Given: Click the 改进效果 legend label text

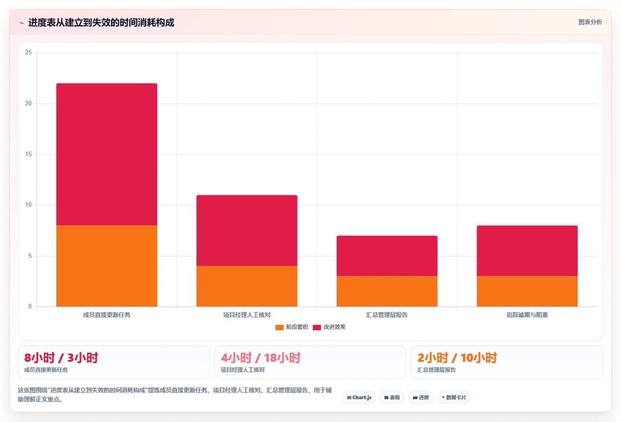Looking at the screenshot, I should (334, 327).
